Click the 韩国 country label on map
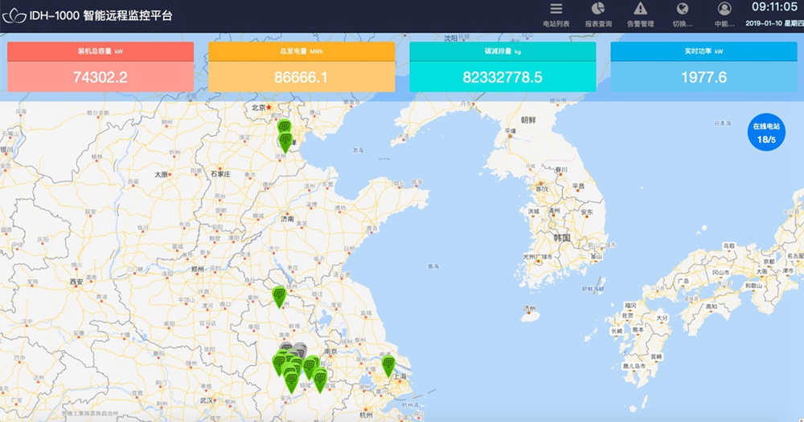This screenshot has height=422, width=804. pos(560,238)
